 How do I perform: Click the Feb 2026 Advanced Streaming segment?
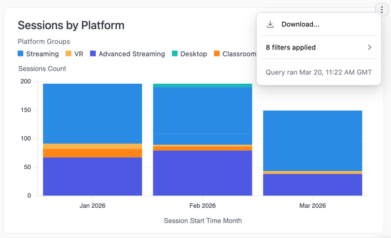203,173
